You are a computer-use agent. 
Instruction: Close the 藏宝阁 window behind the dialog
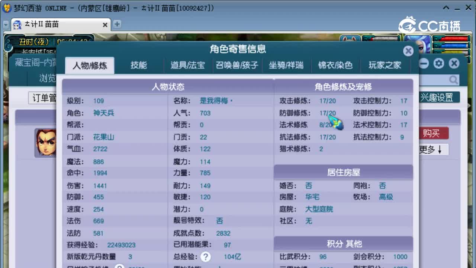(454, 64)
